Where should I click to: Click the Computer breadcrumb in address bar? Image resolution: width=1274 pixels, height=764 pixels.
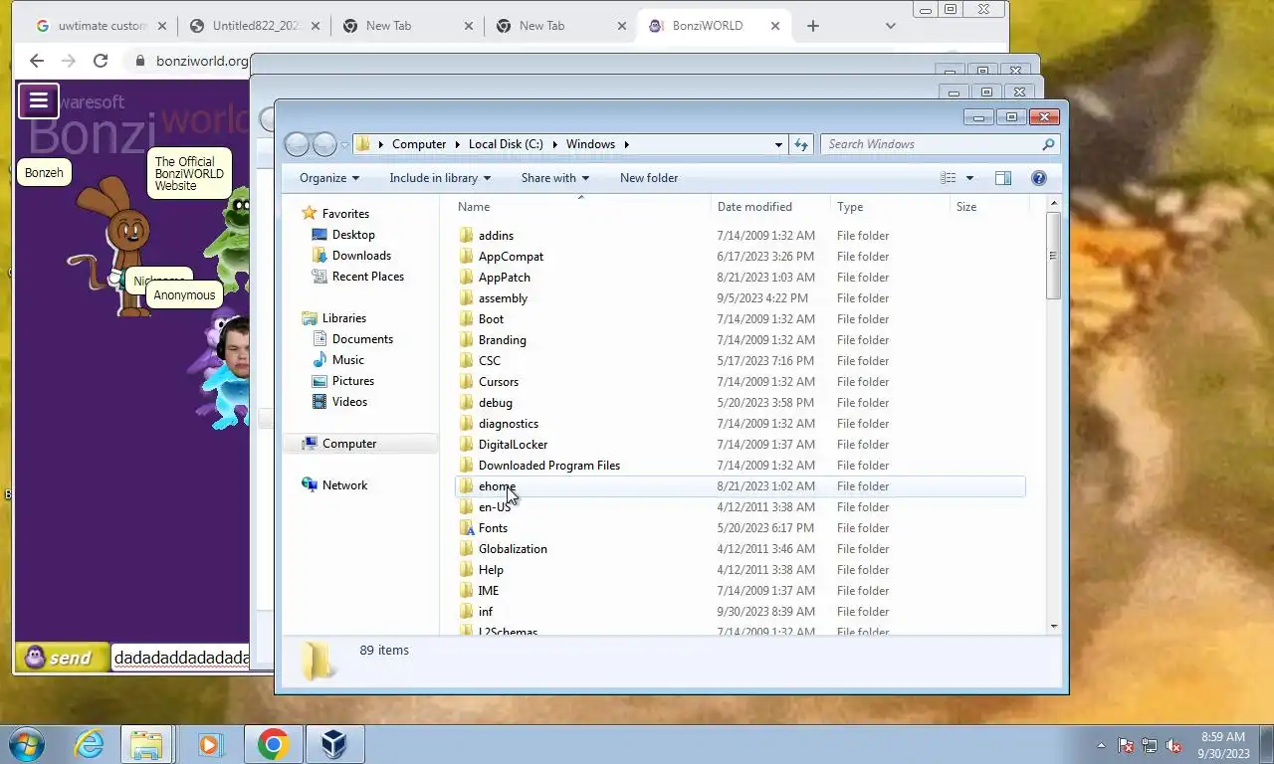pyautogui.click(x=419, y=144)
